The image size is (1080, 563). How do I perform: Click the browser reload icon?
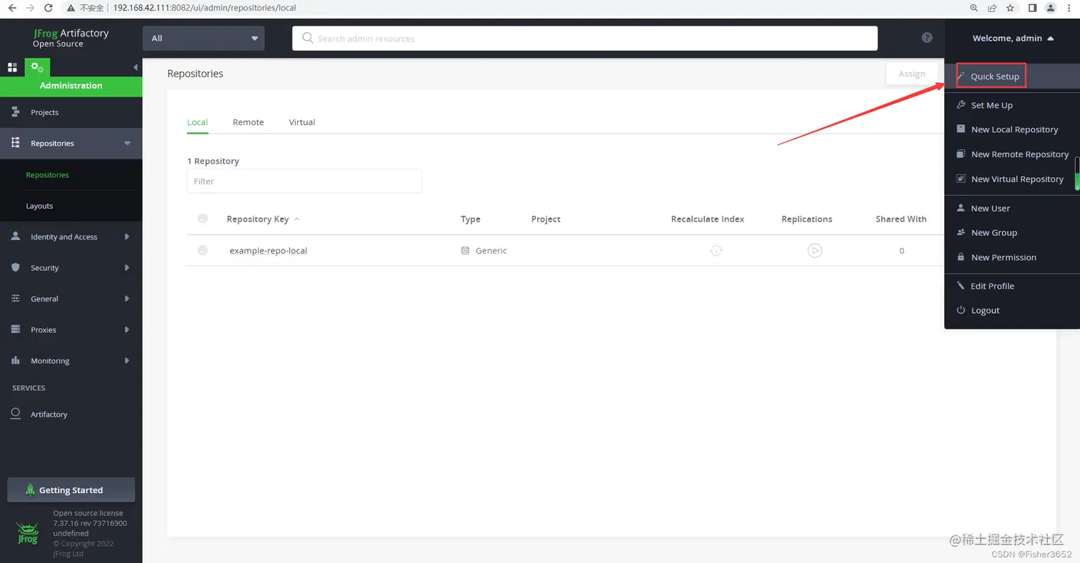48,8
